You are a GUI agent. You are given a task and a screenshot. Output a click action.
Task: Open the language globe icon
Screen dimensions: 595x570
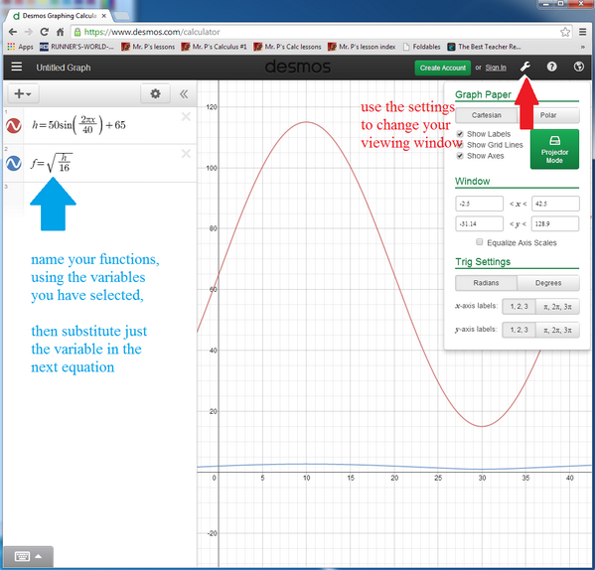point(579,68)
